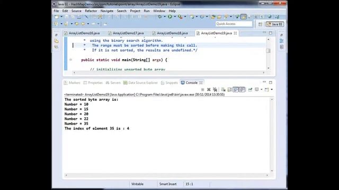
Task: Click the editor vertical scrollbar thumb
Action: [269, 51]
